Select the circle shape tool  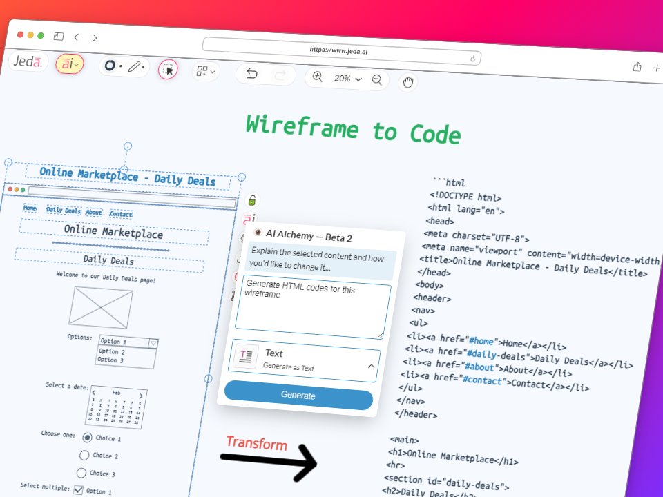110,66
